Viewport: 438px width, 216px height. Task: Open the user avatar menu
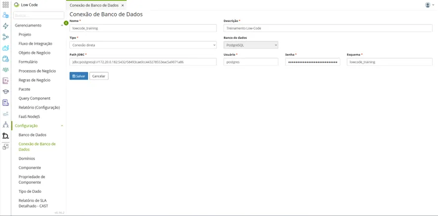pyautogui.click(x=428, y=5)
